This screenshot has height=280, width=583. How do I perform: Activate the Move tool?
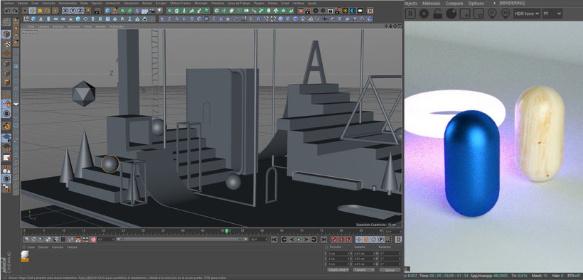[33, 11]
